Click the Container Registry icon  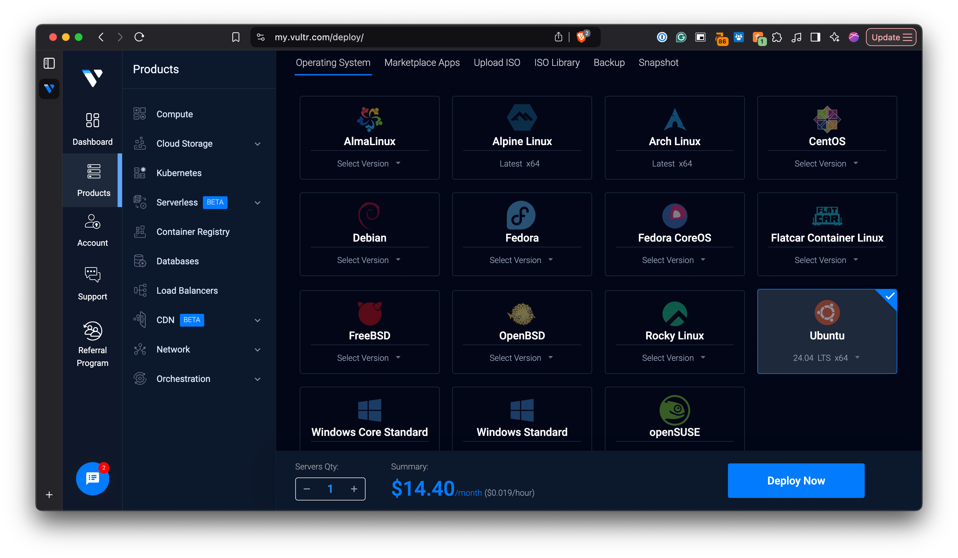point(140,231)
